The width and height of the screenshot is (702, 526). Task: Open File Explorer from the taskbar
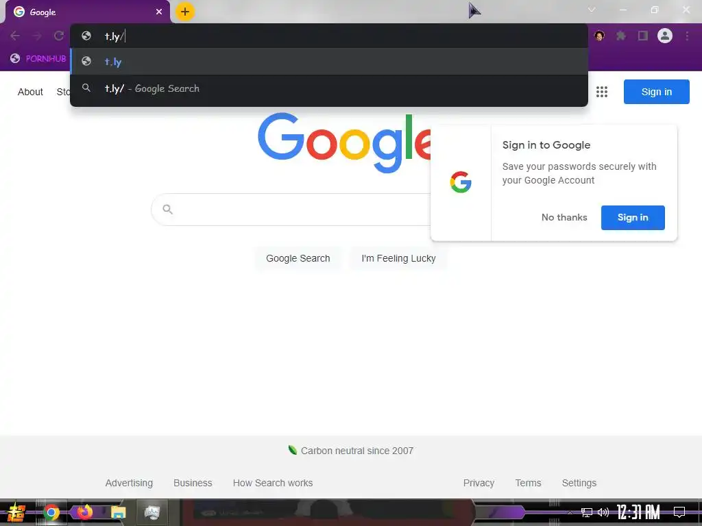[118, 512]
